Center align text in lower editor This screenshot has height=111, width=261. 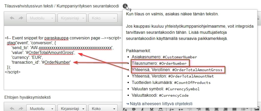216,109
